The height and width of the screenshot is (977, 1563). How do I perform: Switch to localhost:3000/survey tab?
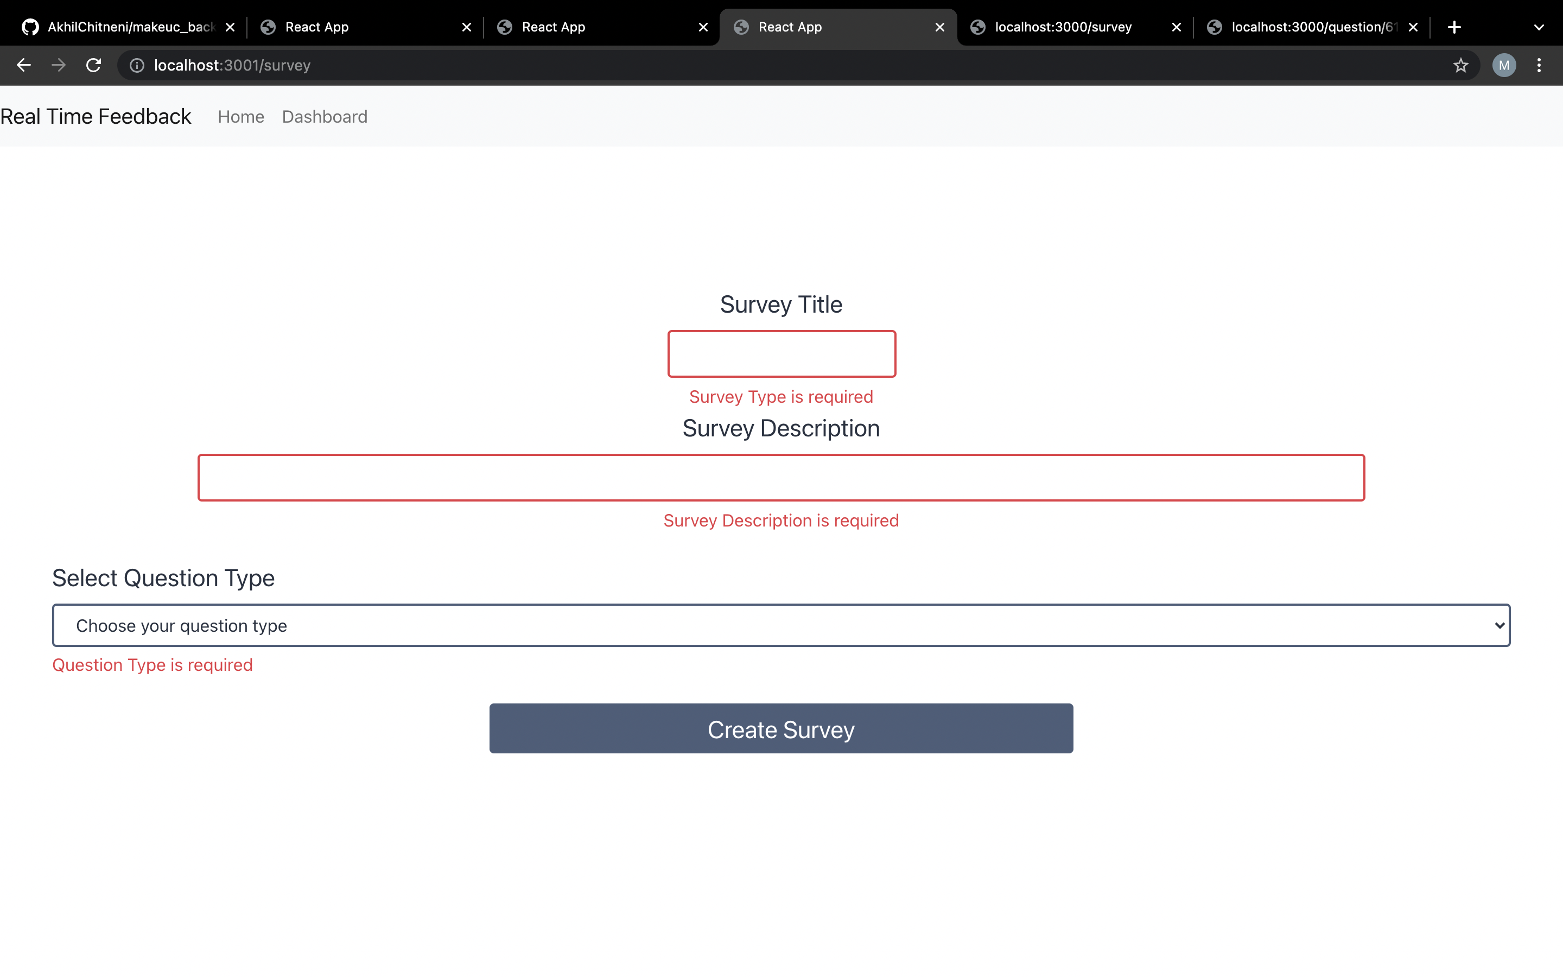pyautogui.click(x=1063, y=27)
